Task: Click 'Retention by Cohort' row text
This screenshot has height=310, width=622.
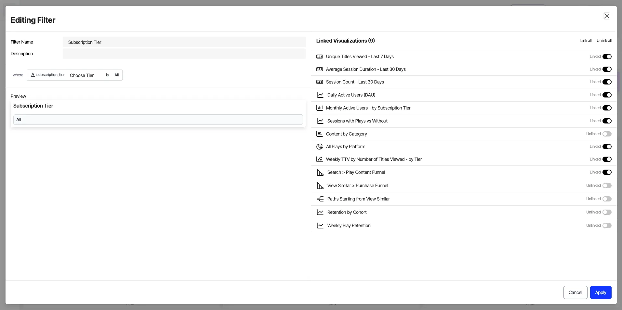Action: click(347, 212)
